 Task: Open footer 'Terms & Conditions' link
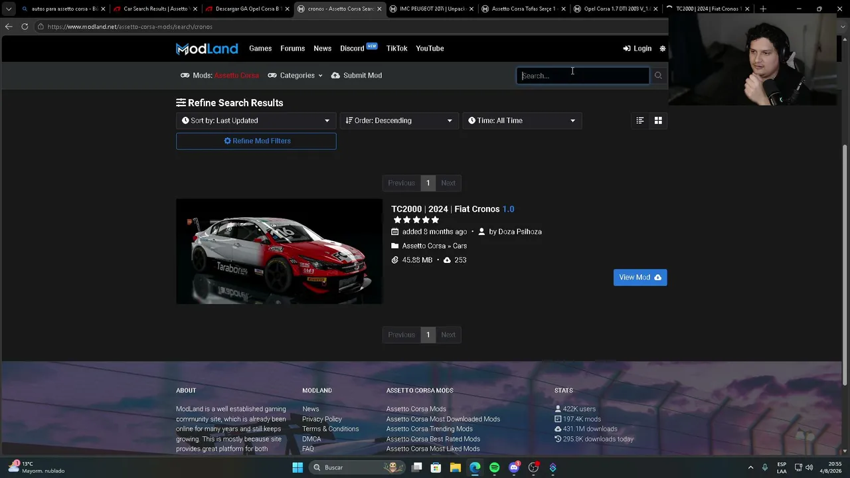pos(331,429)
